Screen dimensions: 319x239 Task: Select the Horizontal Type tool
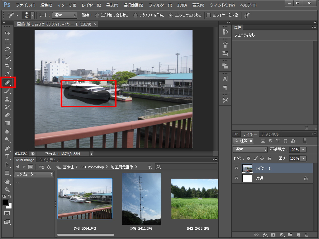7,156
